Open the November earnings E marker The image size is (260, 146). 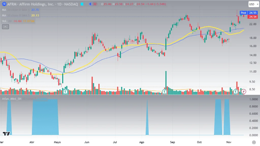[x=236, y=91]
